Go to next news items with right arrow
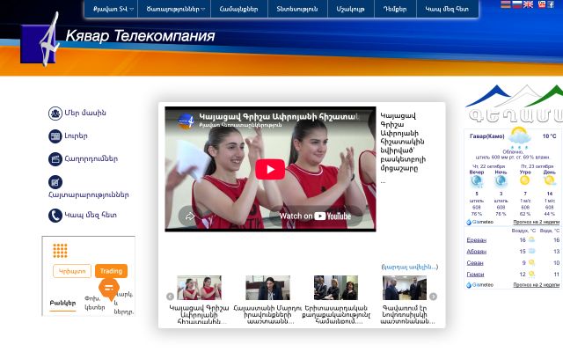Screen dimensions: 563x352 pos(434,297)
